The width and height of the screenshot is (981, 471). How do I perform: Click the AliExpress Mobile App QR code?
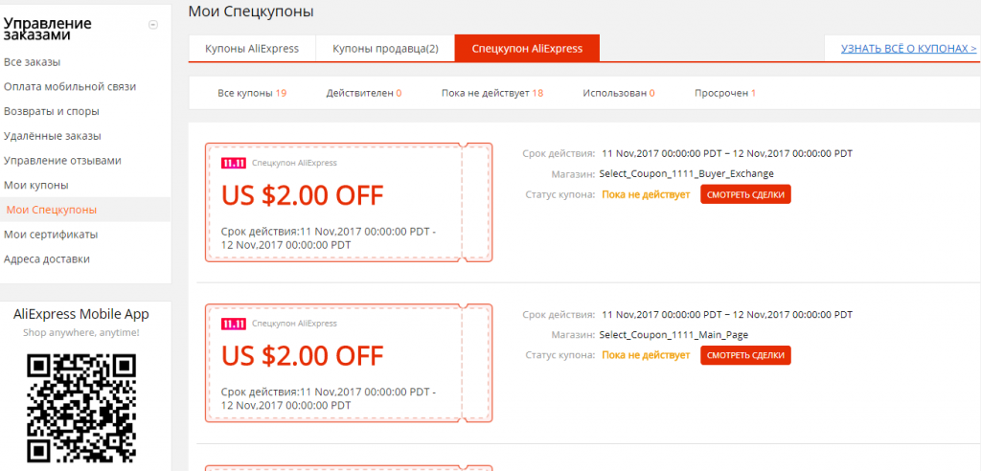click(81, 407)
